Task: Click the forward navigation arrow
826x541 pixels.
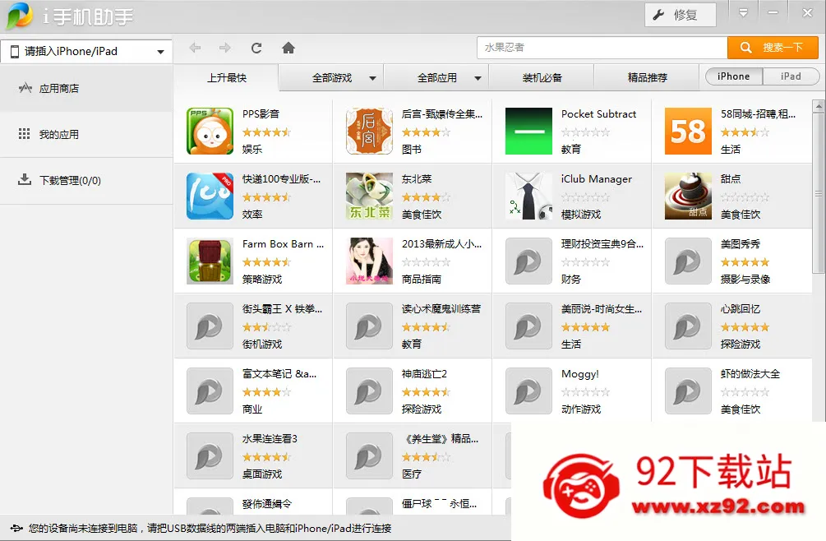Action: click(x=224, y=48)
